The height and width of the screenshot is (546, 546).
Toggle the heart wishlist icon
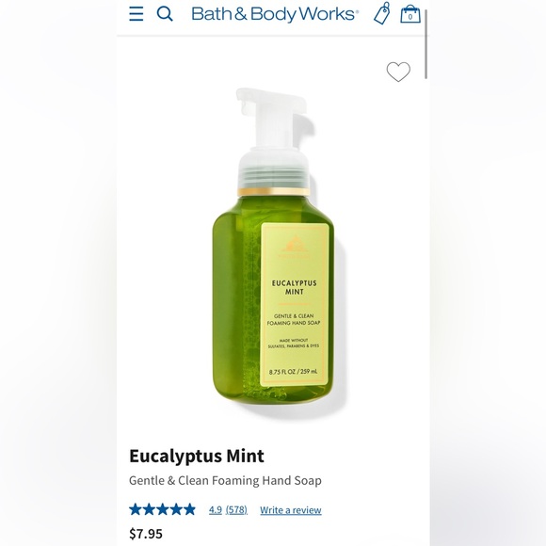(398, 72)
